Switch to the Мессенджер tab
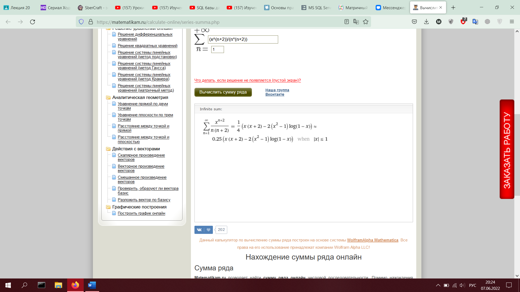The image size is (520, 292). pos(391,8)
